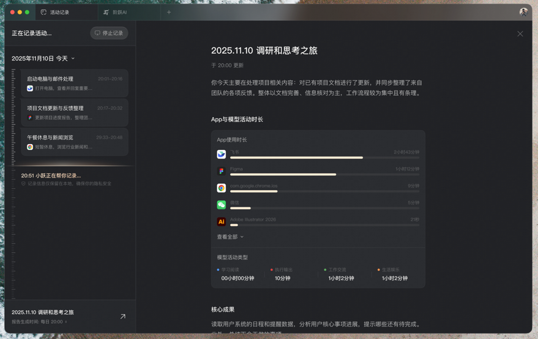Click the user avatar in top-right corner
This screenshot has width=538, height=339.
click(x=523, y=12)
